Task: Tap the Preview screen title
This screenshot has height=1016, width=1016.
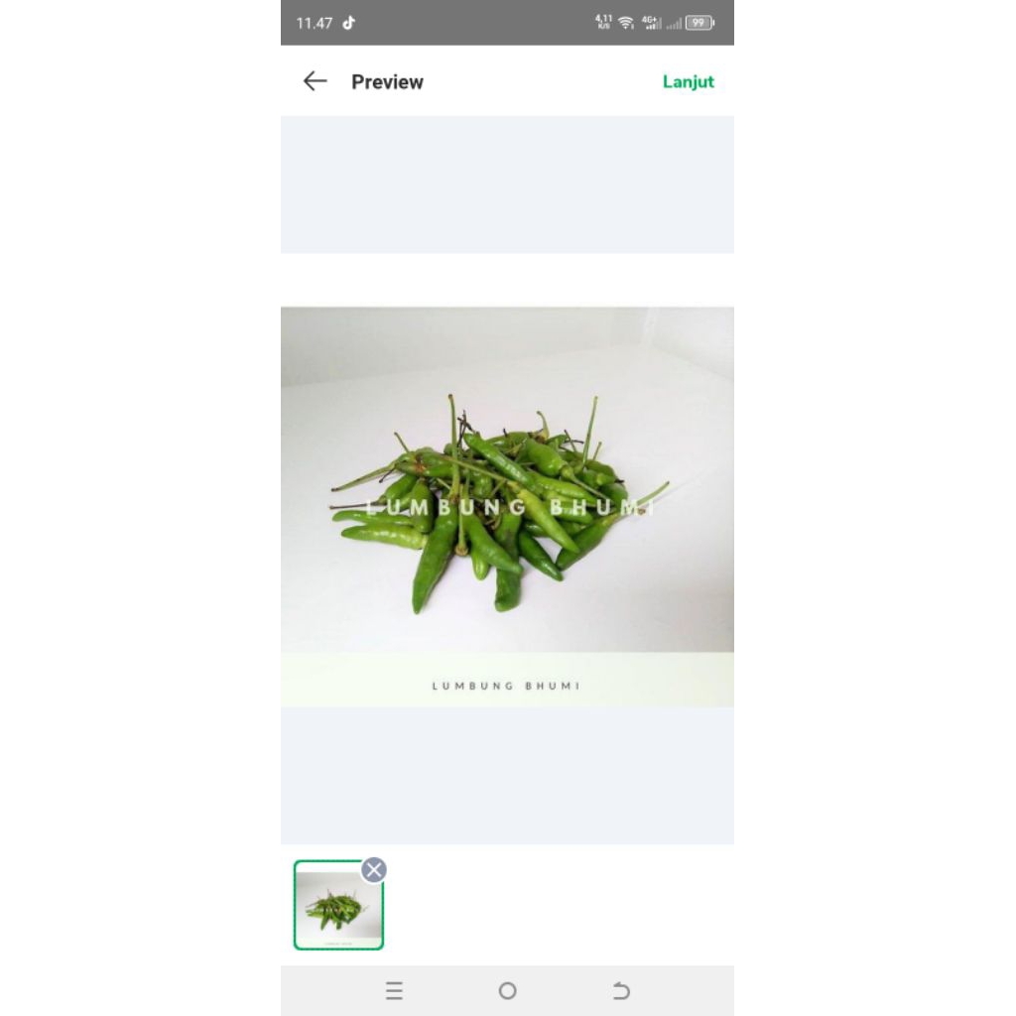Action: coord(387,81)
